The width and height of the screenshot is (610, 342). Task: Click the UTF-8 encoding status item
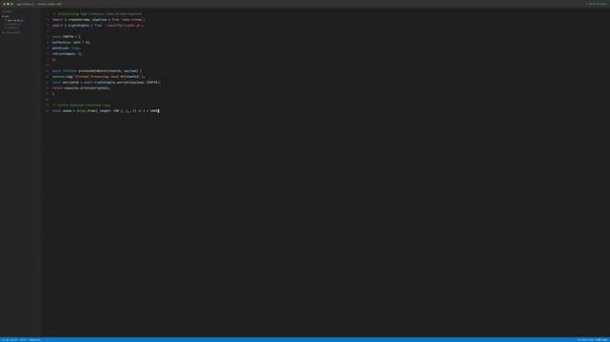(x=23, y=340)
